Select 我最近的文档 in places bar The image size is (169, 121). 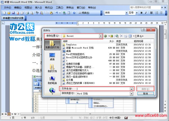(x=52, y=44)
